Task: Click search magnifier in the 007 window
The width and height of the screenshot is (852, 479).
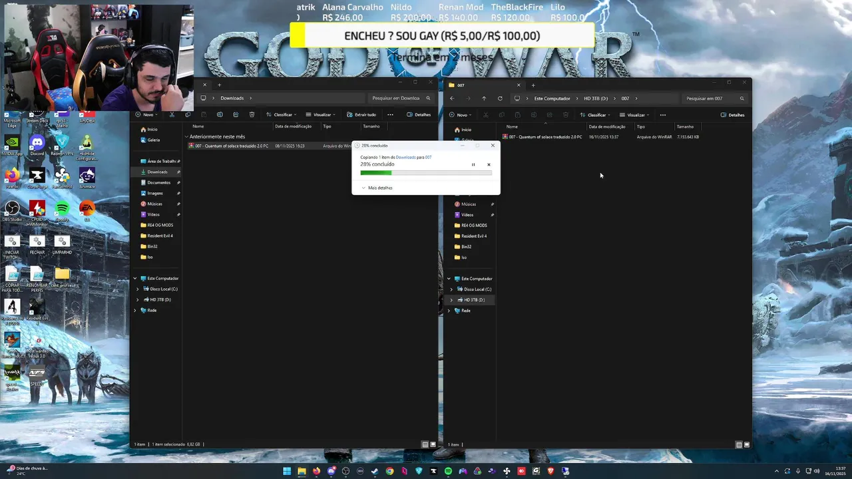Action: [x=742, y=98]
